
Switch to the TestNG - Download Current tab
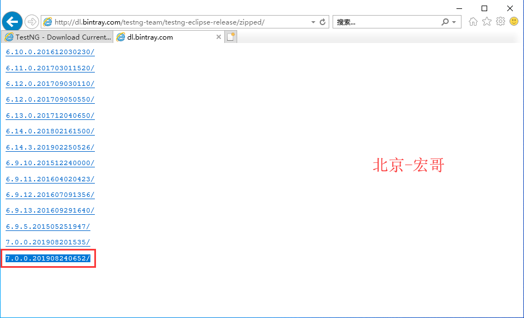(57, 37)
